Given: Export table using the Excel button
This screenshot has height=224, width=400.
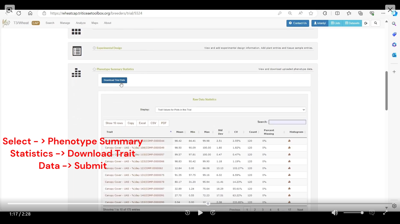Looking at the screenshot, I should tap(142, 123).
